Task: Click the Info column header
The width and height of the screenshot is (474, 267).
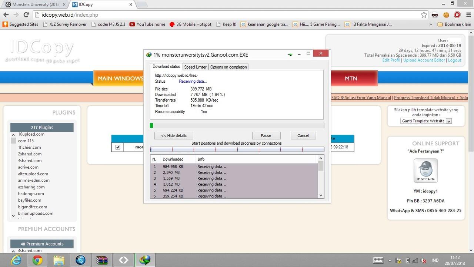Action: pos(256,159)
